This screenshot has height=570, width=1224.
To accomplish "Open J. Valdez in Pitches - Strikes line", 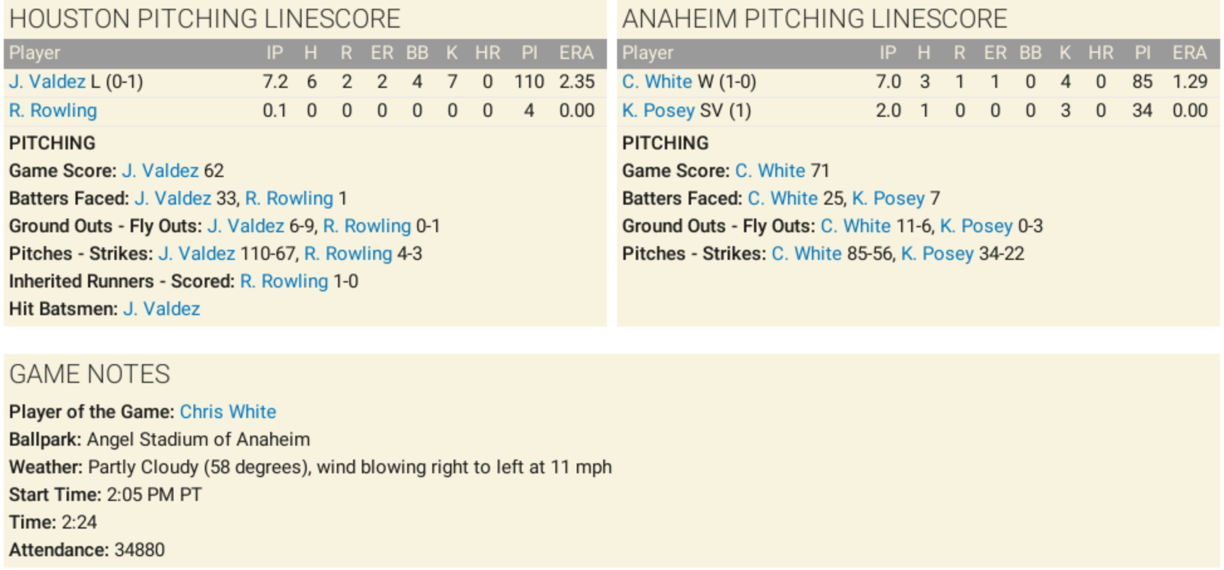I will 197,254.
